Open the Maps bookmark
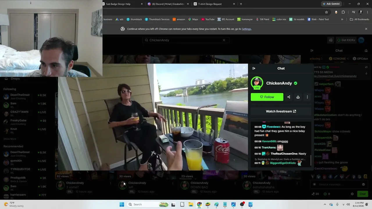This screenshot has width=372, height=209. [x=193, y=19]
